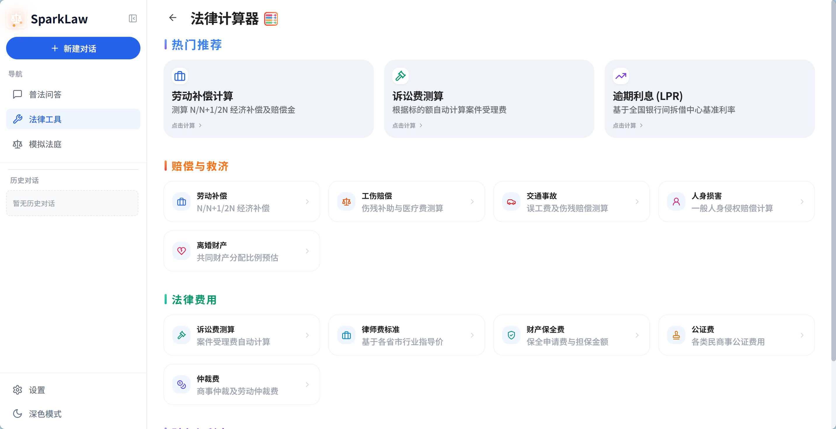
Task: Click the 历史对话 label
Action: pyautogui.click(x=24, y=180)
